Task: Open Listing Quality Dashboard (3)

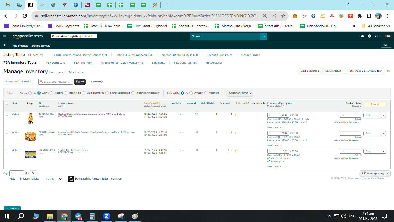Action: tap(134, 55)
